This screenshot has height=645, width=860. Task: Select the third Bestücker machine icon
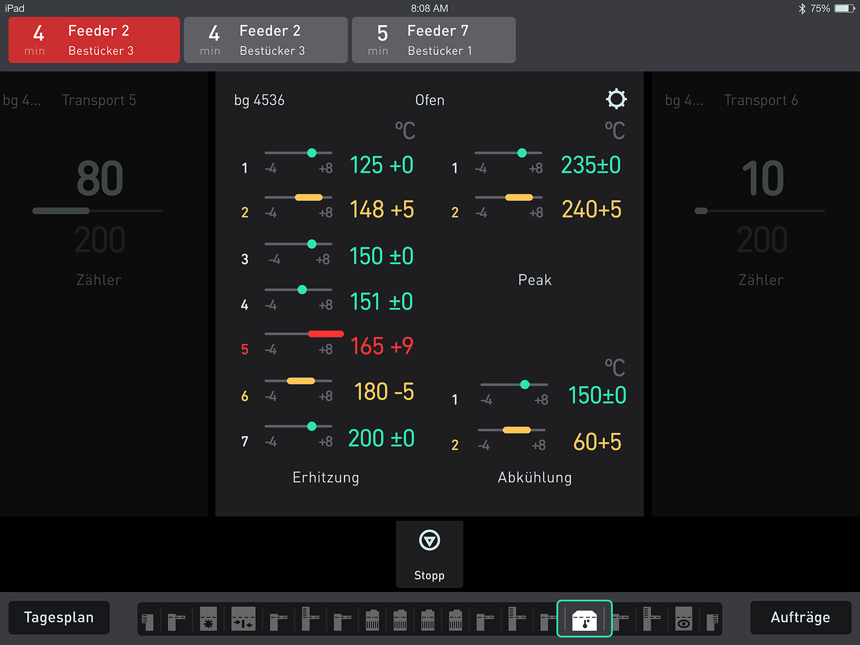pyautogui.click(x=428, y=620)
